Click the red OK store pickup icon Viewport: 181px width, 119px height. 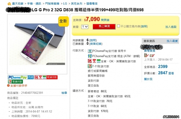tap(90, 61)
